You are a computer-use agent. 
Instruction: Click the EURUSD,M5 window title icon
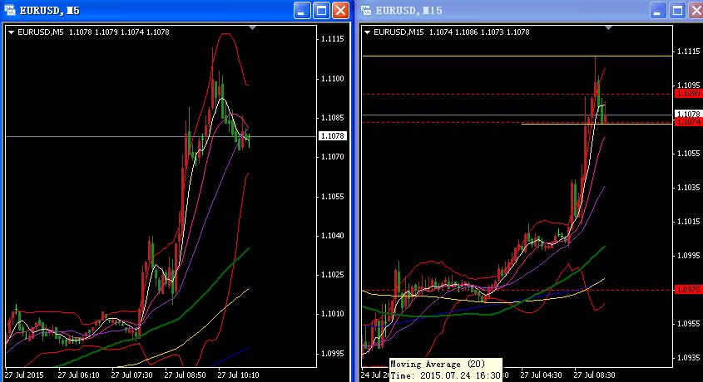[9, 10]
